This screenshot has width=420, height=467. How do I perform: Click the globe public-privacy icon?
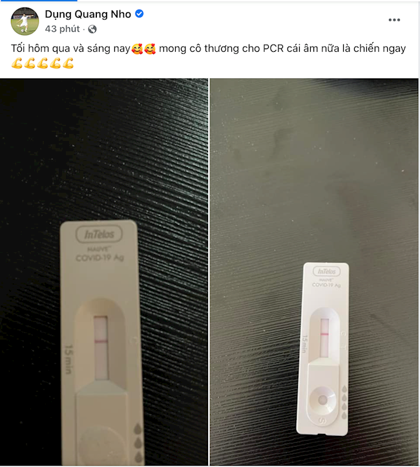pos(92,29)
